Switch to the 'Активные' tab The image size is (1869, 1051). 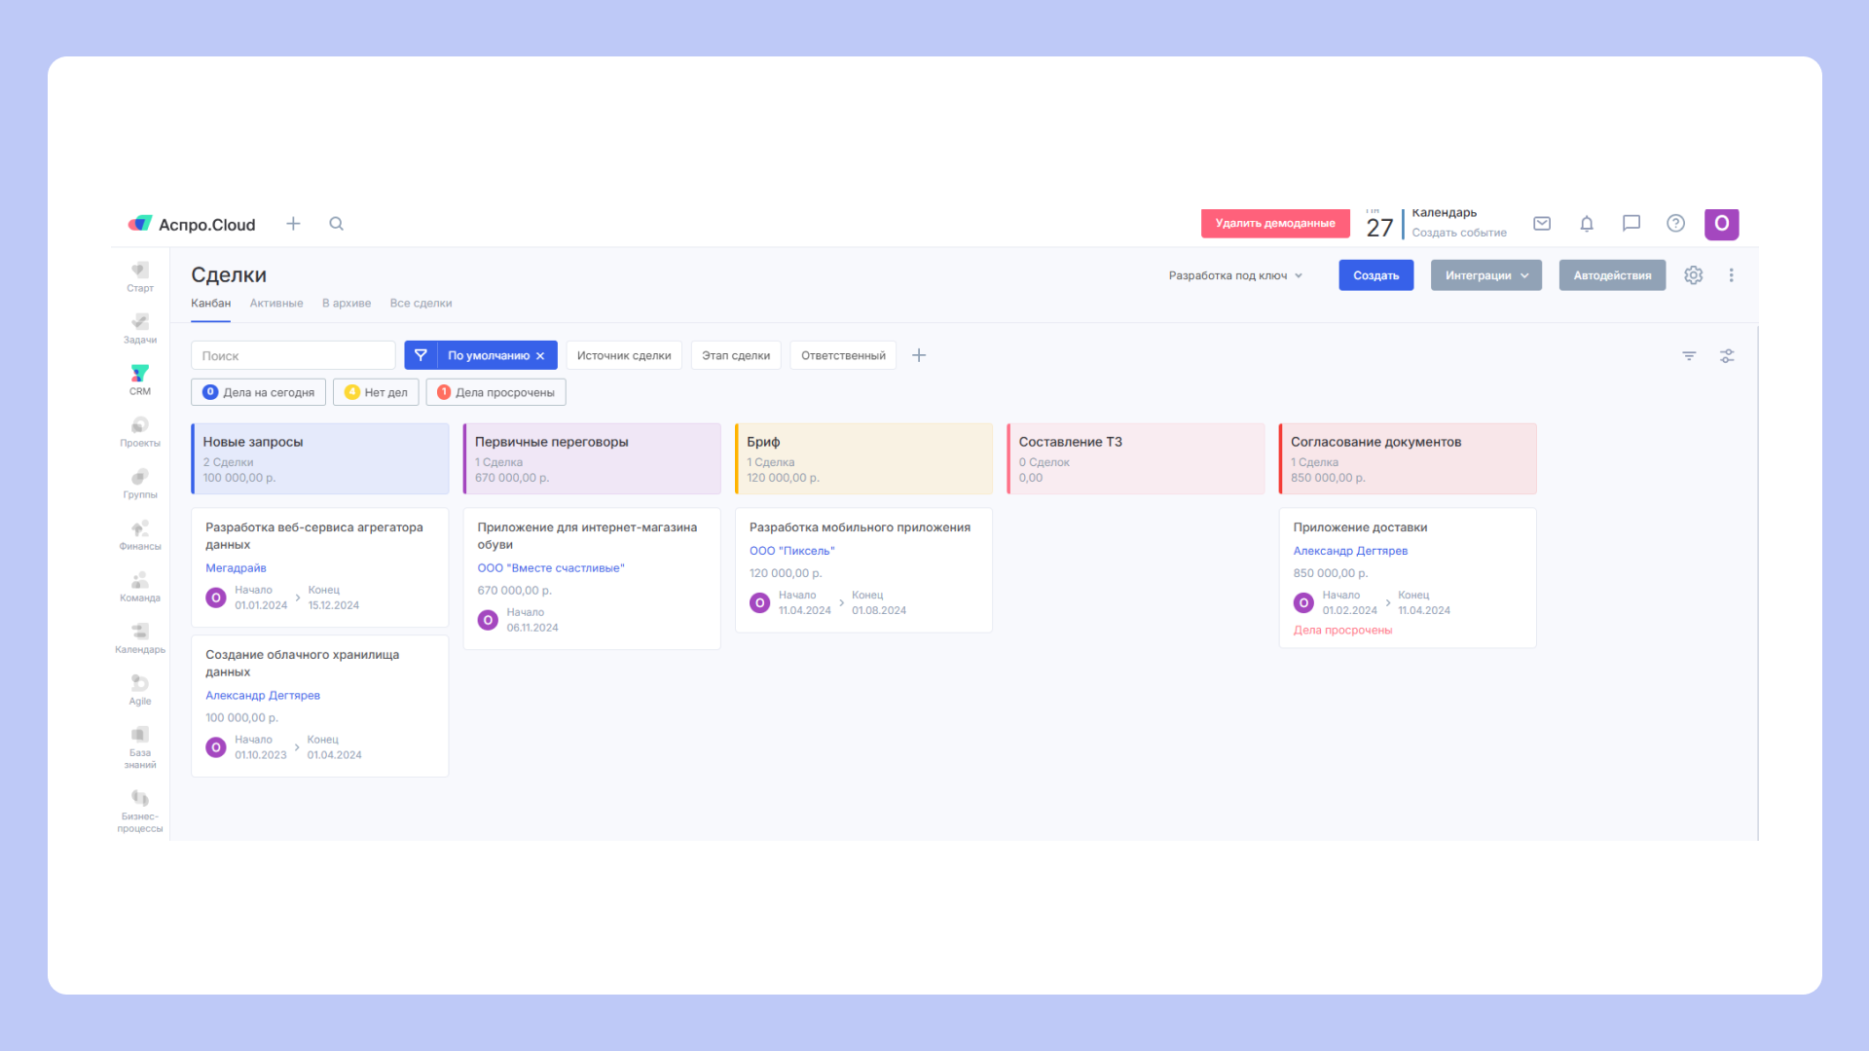pyautogui.click(x=275, y=304)
